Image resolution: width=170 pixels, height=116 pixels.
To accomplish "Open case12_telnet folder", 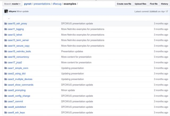I will [x=15, y=35].
